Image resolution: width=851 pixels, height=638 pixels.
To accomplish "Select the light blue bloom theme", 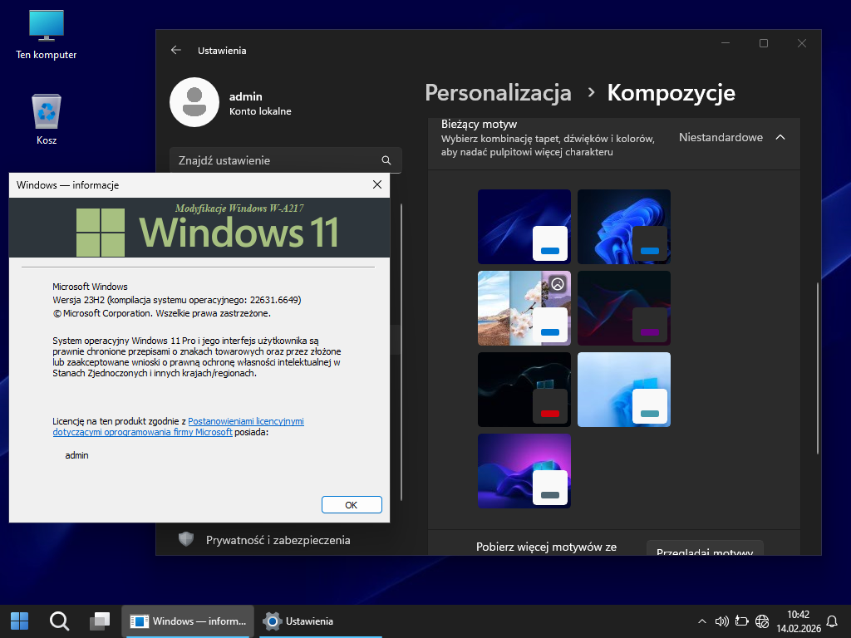I will (623, 390).
